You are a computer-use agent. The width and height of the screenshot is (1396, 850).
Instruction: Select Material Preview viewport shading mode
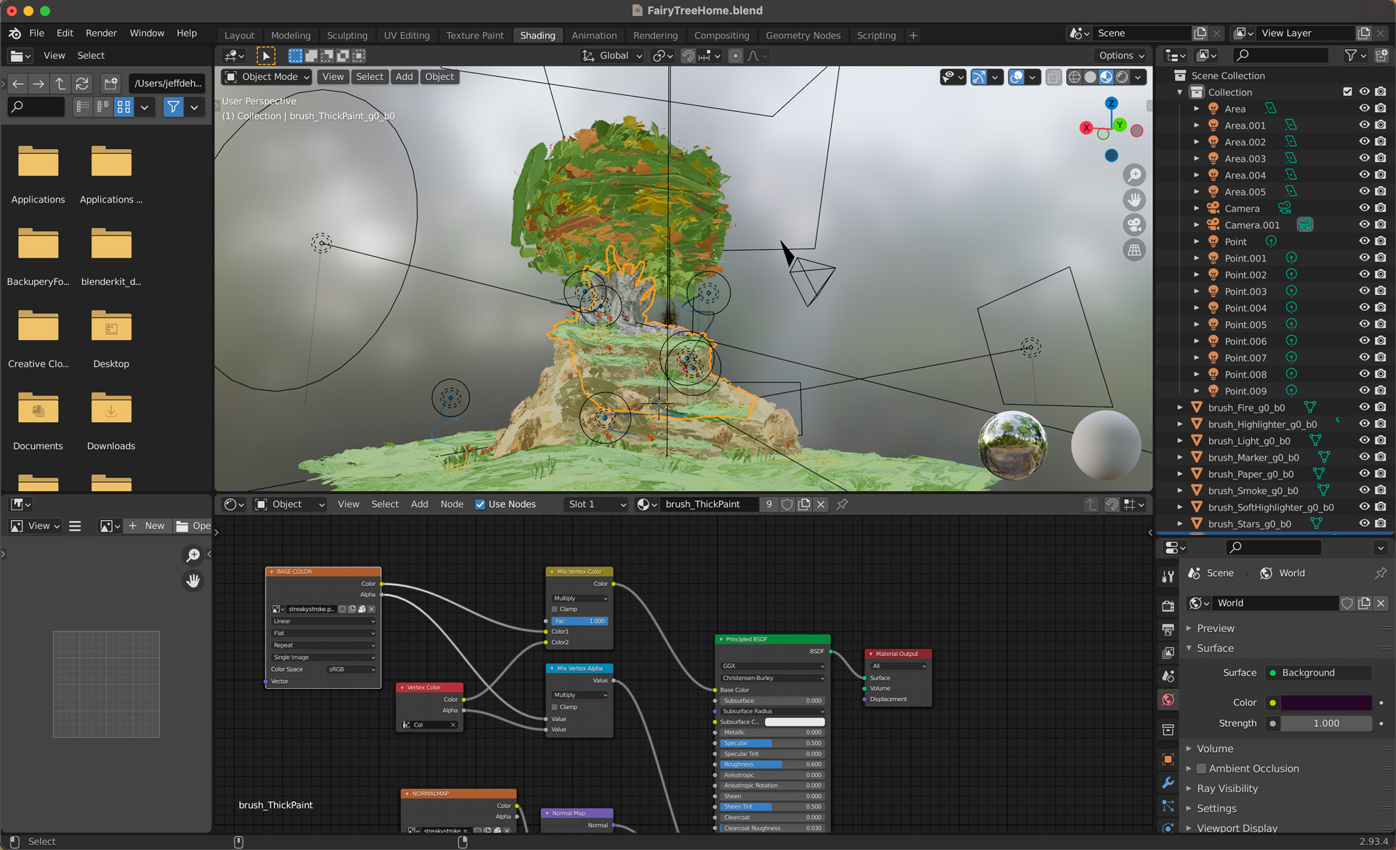1106,77
